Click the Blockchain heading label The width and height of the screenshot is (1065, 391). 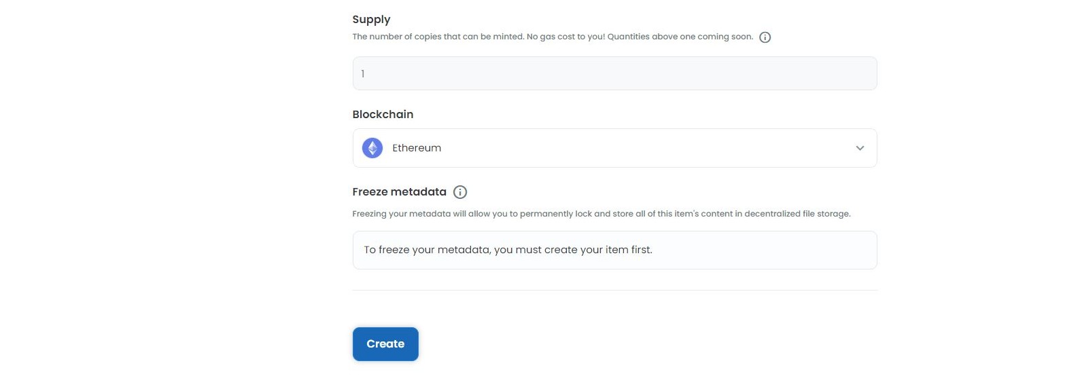click(x=383, y=114)
